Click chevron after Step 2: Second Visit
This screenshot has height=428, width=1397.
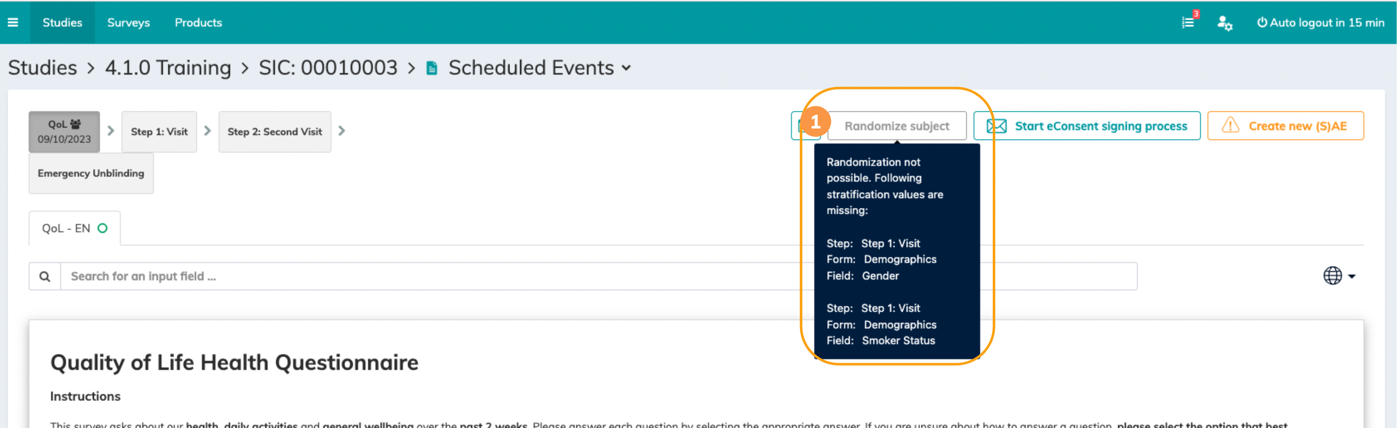pos(342,131)
